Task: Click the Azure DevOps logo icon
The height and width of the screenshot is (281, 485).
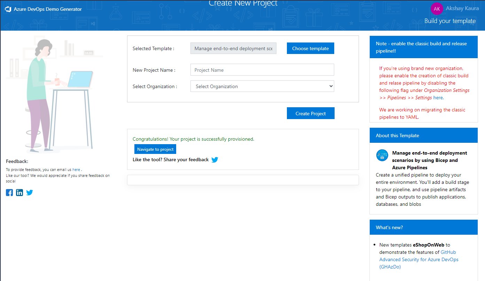Action: point(8,9)
